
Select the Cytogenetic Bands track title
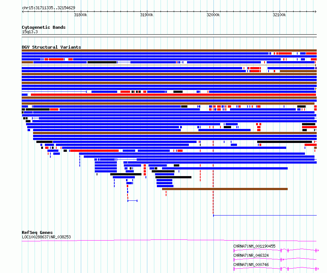tap(44, 27)
